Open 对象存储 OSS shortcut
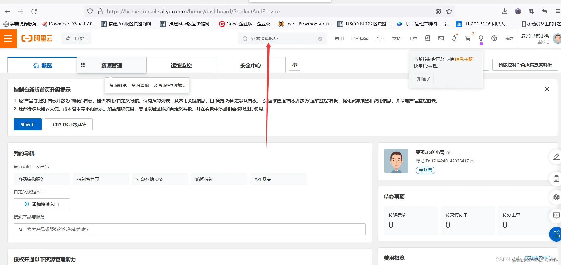561x265 pixels. click(x=160, y=179)
